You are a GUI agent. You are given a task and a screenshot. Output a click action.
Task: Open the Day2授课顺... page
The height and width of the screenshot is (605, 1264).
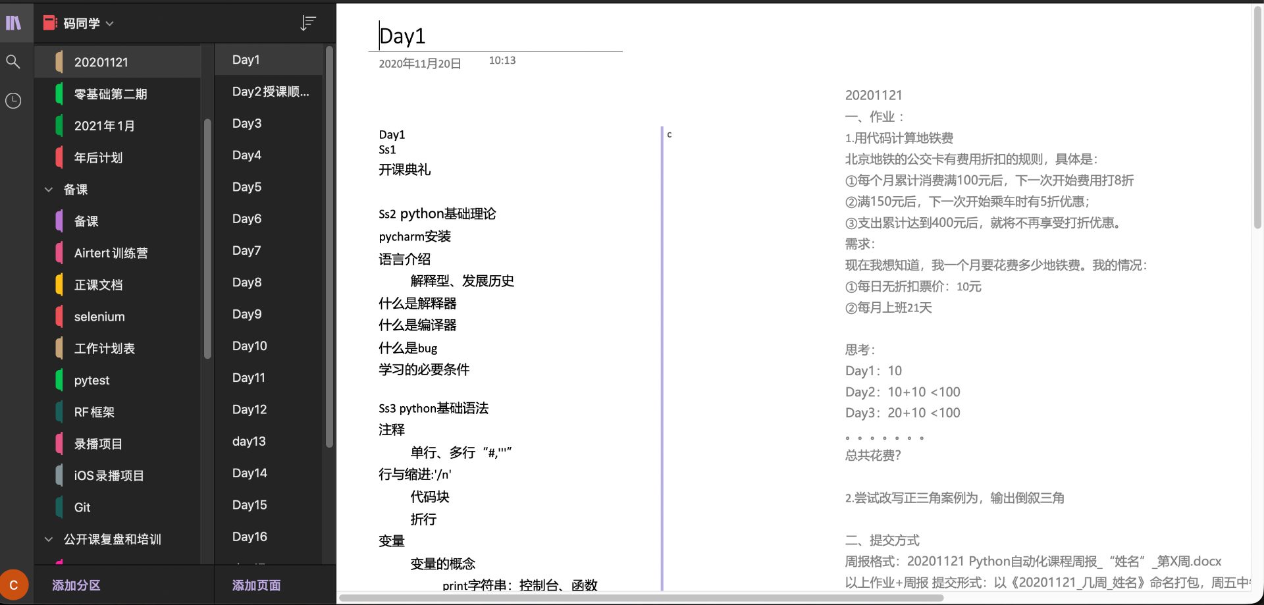[x=269, y=92]
